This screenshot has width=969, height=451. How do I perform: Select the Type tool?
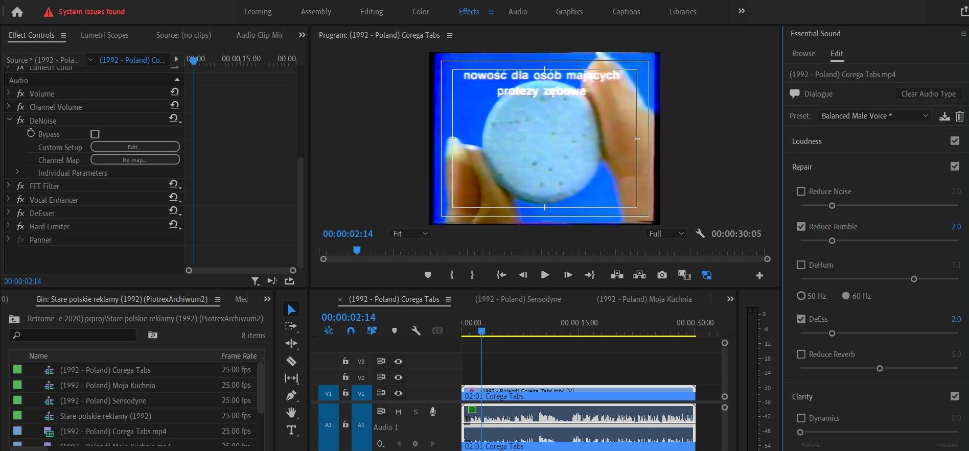tap(291, 430)
